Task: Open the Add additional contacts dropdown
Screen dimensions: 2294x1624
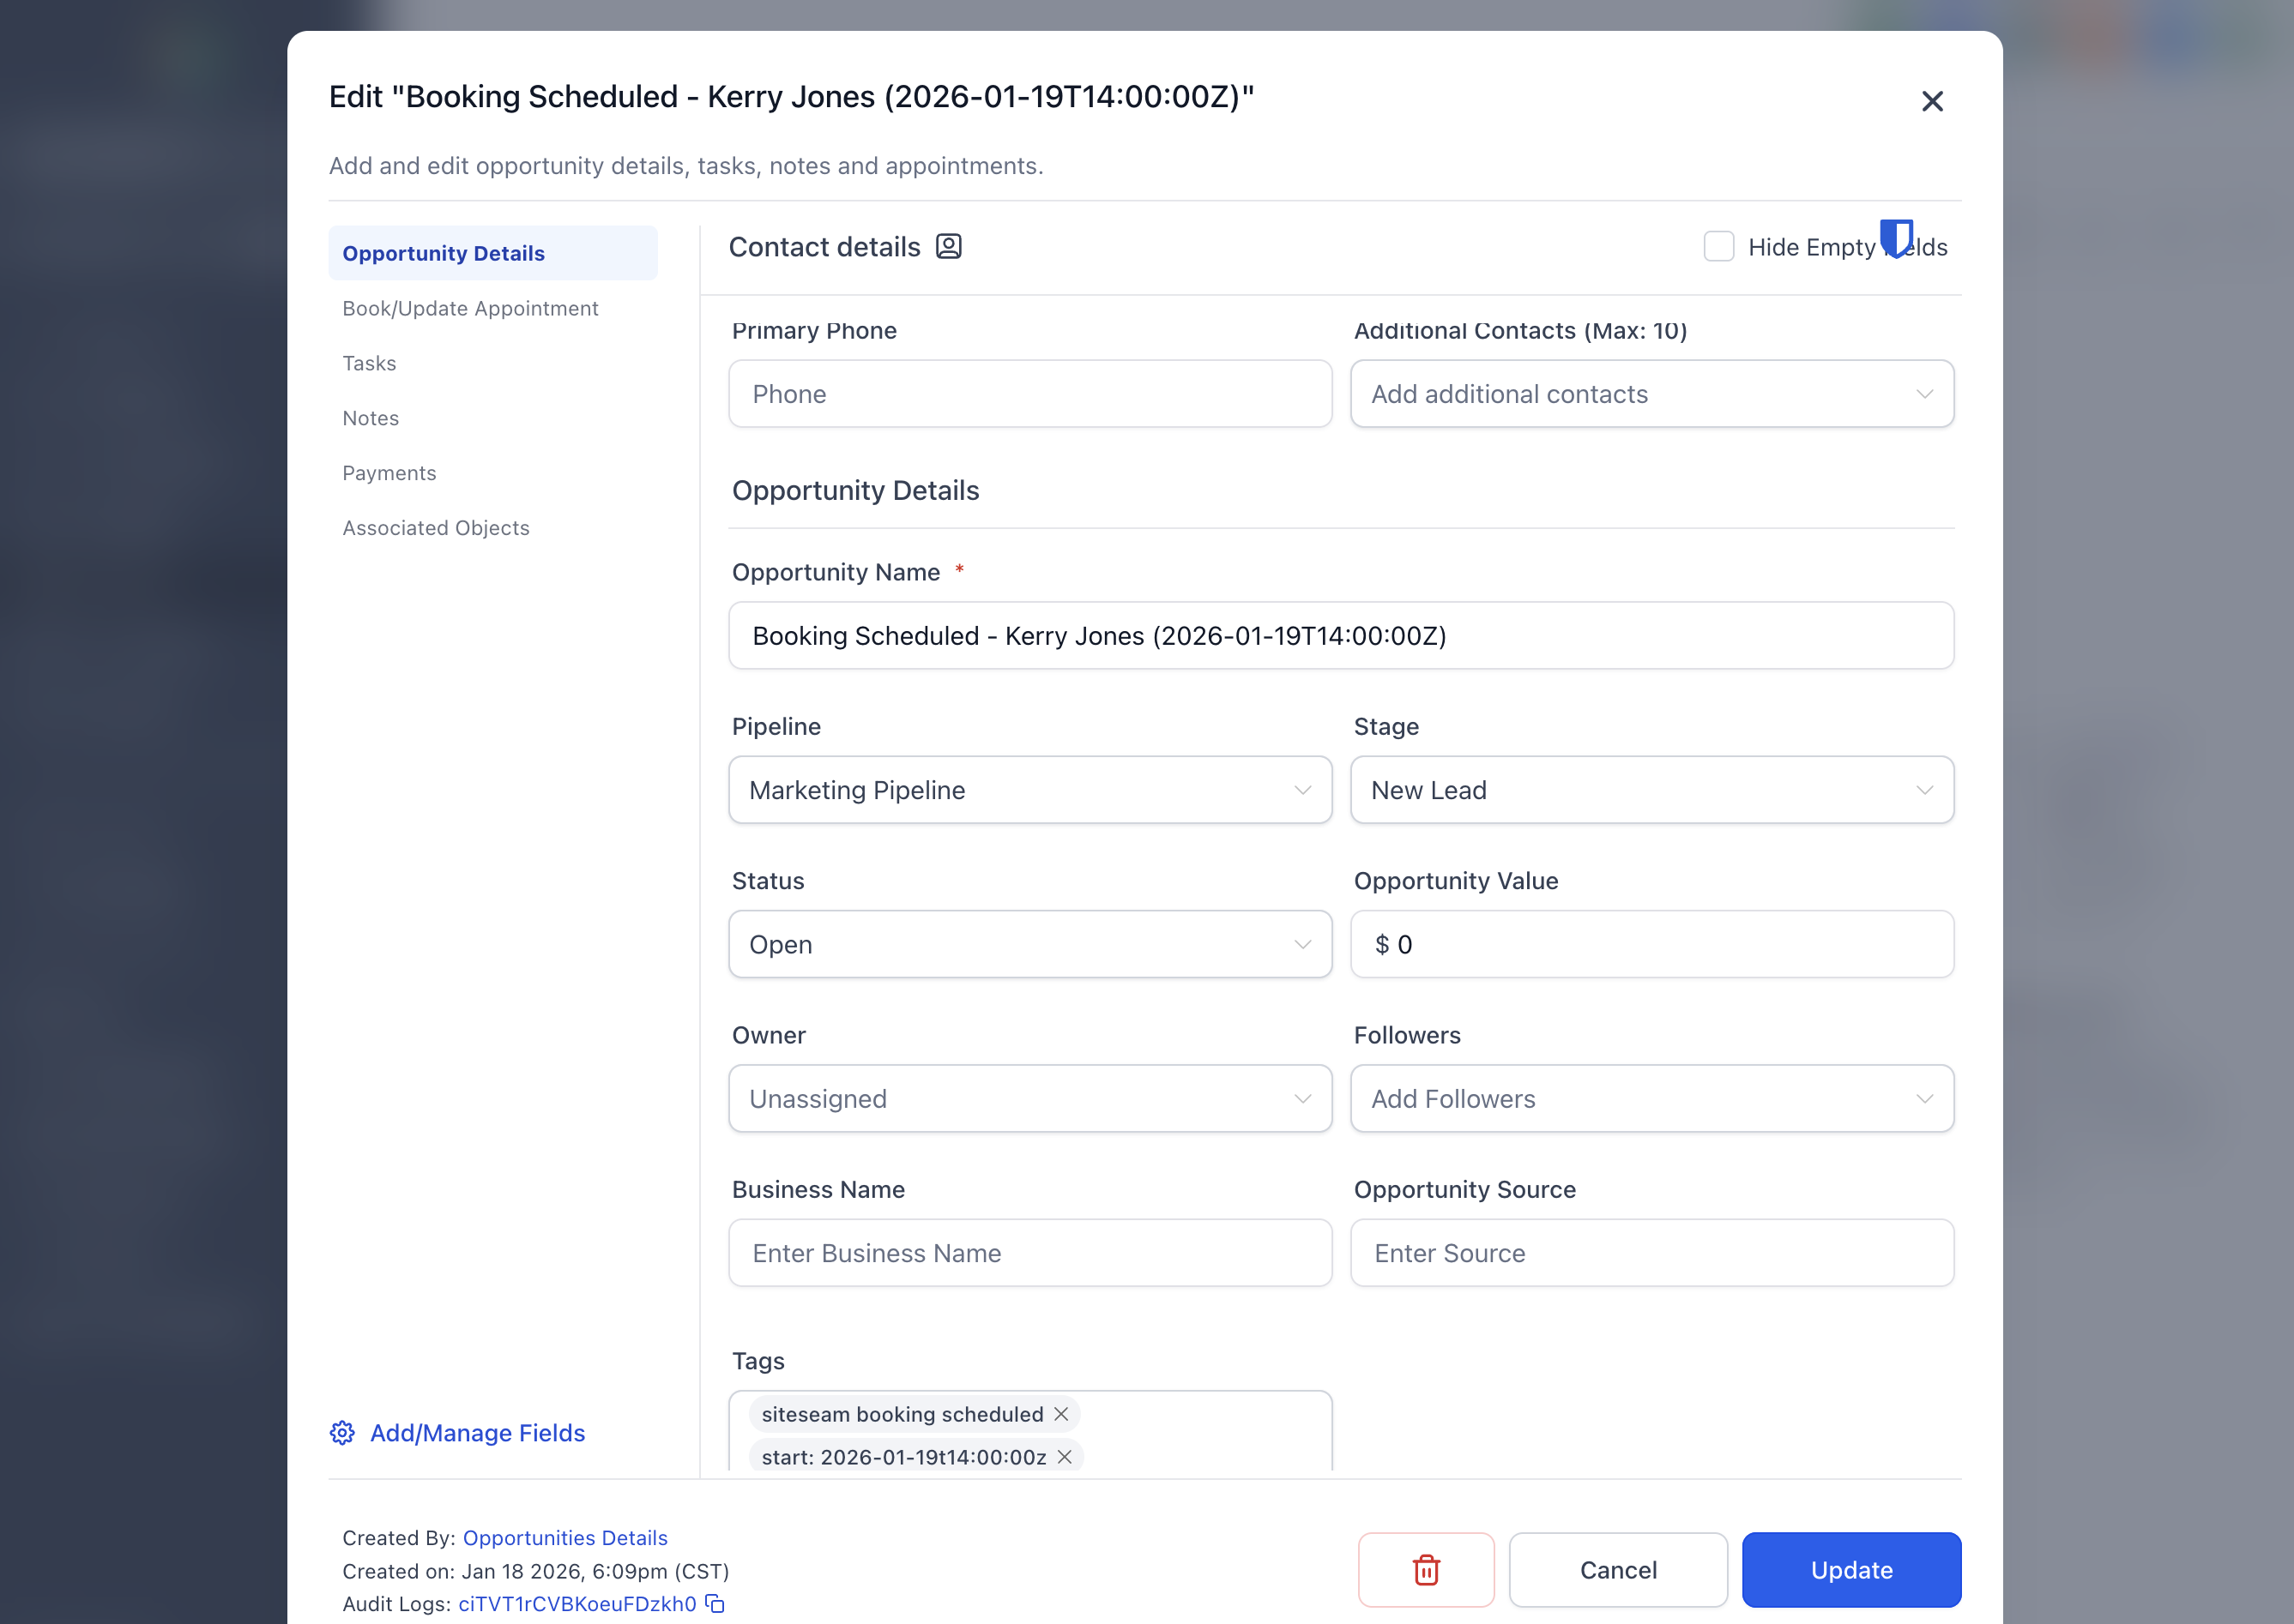Action: 1651,394
